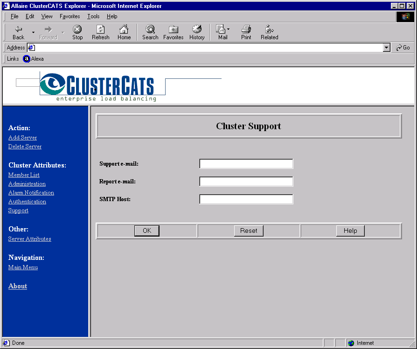
Task: Click the IE icon in the title bar
Action: point(6,6)
